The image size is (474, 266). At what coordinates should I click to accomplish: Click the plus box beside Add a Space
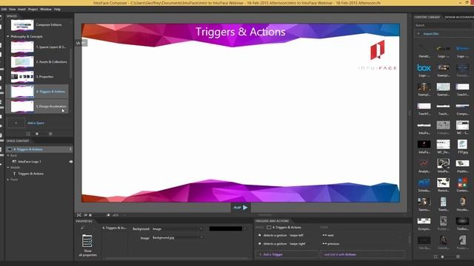pos(16,123)
